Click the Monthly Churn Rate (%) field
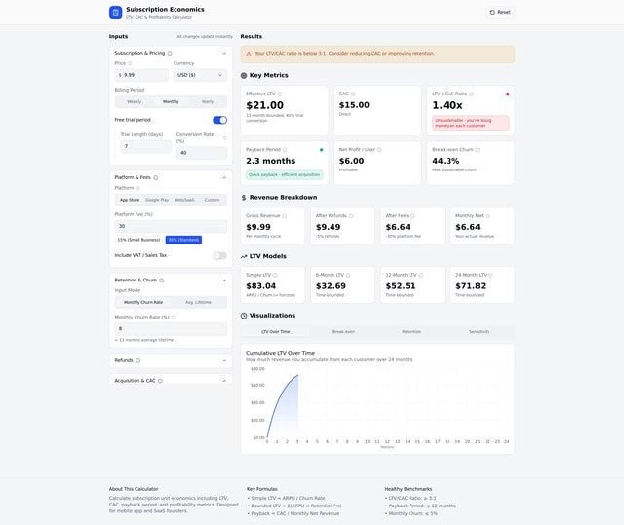The height and width of the screenshot is (525, 624). coord(171,328)
